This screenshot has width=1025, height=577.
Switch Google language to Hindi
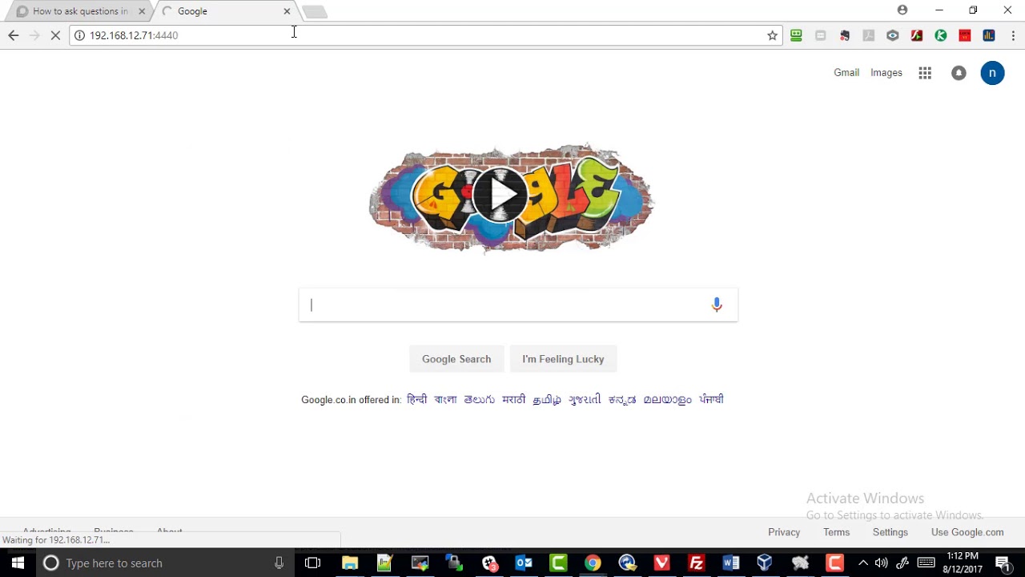tap(416, 399)
